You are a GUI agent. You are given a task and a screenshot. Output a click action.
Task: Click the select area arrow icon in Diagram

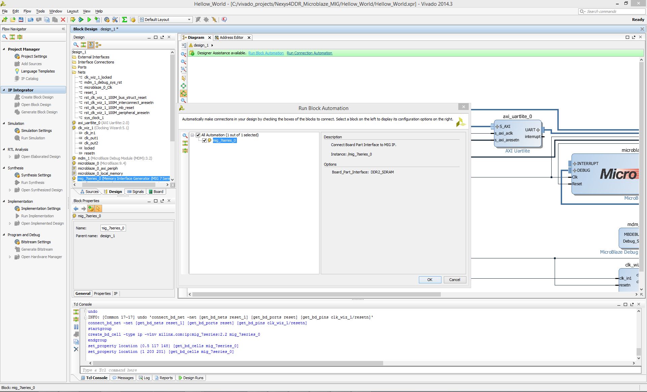click(184, 78)
